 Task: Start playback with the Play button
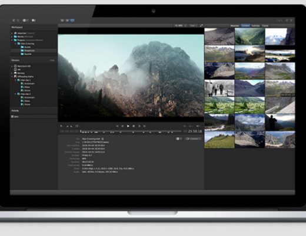128,126
